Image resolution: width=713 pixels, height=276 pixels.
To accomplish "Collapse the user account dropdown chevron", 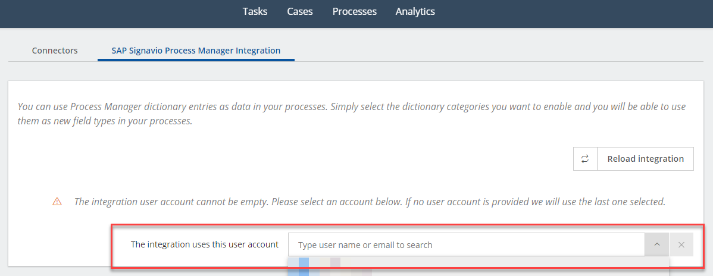I will click(x=656, y=244).
